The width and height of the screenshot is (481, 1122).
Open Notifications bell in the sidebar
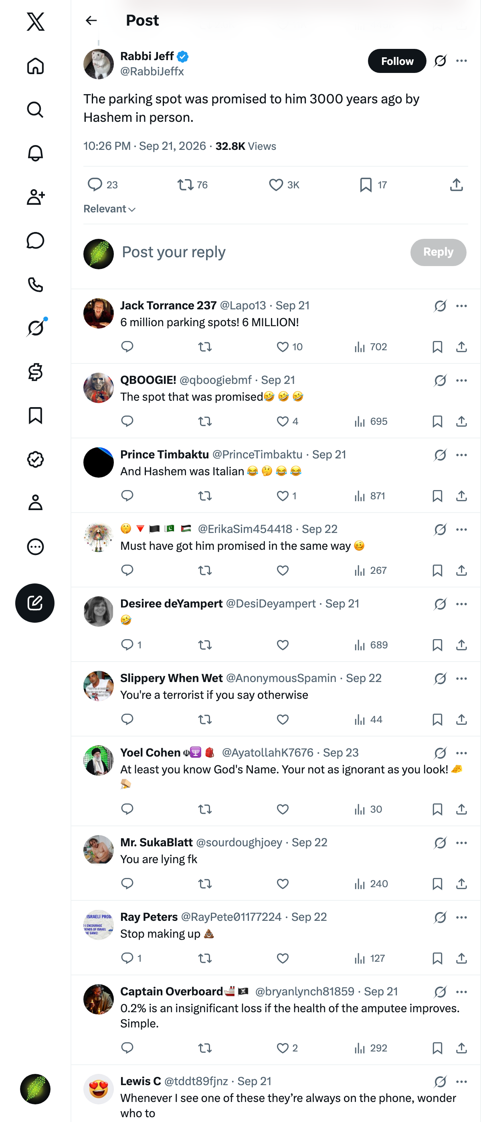[x=35, y=153]
